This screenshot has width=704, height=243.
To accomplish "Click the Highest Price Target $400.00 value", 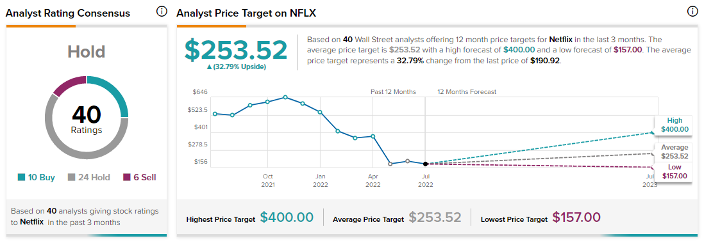I will (287, 217).
